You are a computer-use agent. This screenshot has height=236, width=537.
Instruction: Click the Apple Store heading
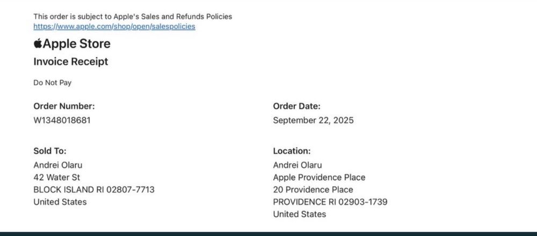[77, 44]
